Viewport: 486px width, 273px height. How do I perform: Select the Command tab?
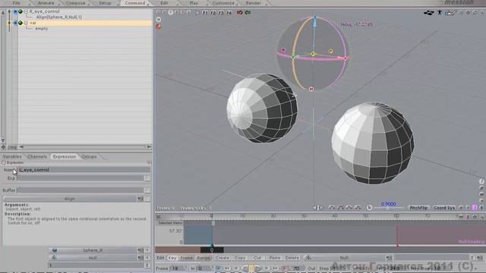(x=135, y=3)
